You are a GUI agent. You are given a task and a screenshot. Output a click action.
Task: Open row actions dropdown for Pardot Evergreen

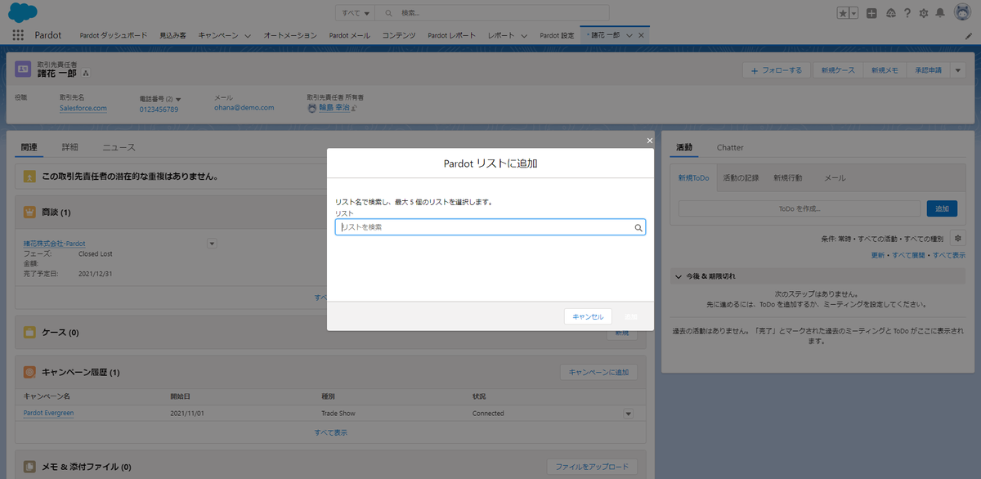[x=629, y=414]
